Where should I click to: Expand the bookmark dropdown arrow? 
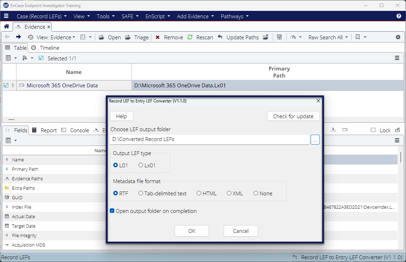[365, 37]
